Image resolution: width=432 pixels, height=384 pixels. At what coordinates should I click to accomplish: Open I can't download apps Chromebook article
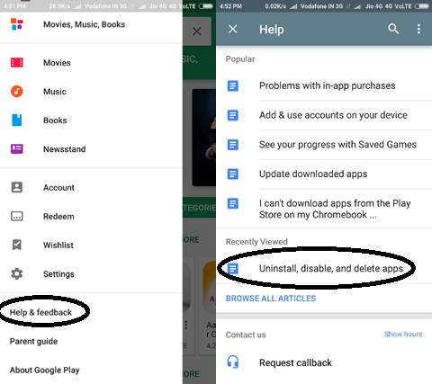[x=324, y=209]
